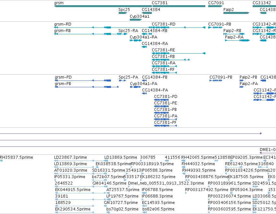
Task: Click the LD13869.3prime EST label
Action: pyautogui.click(x=70, y=164)
